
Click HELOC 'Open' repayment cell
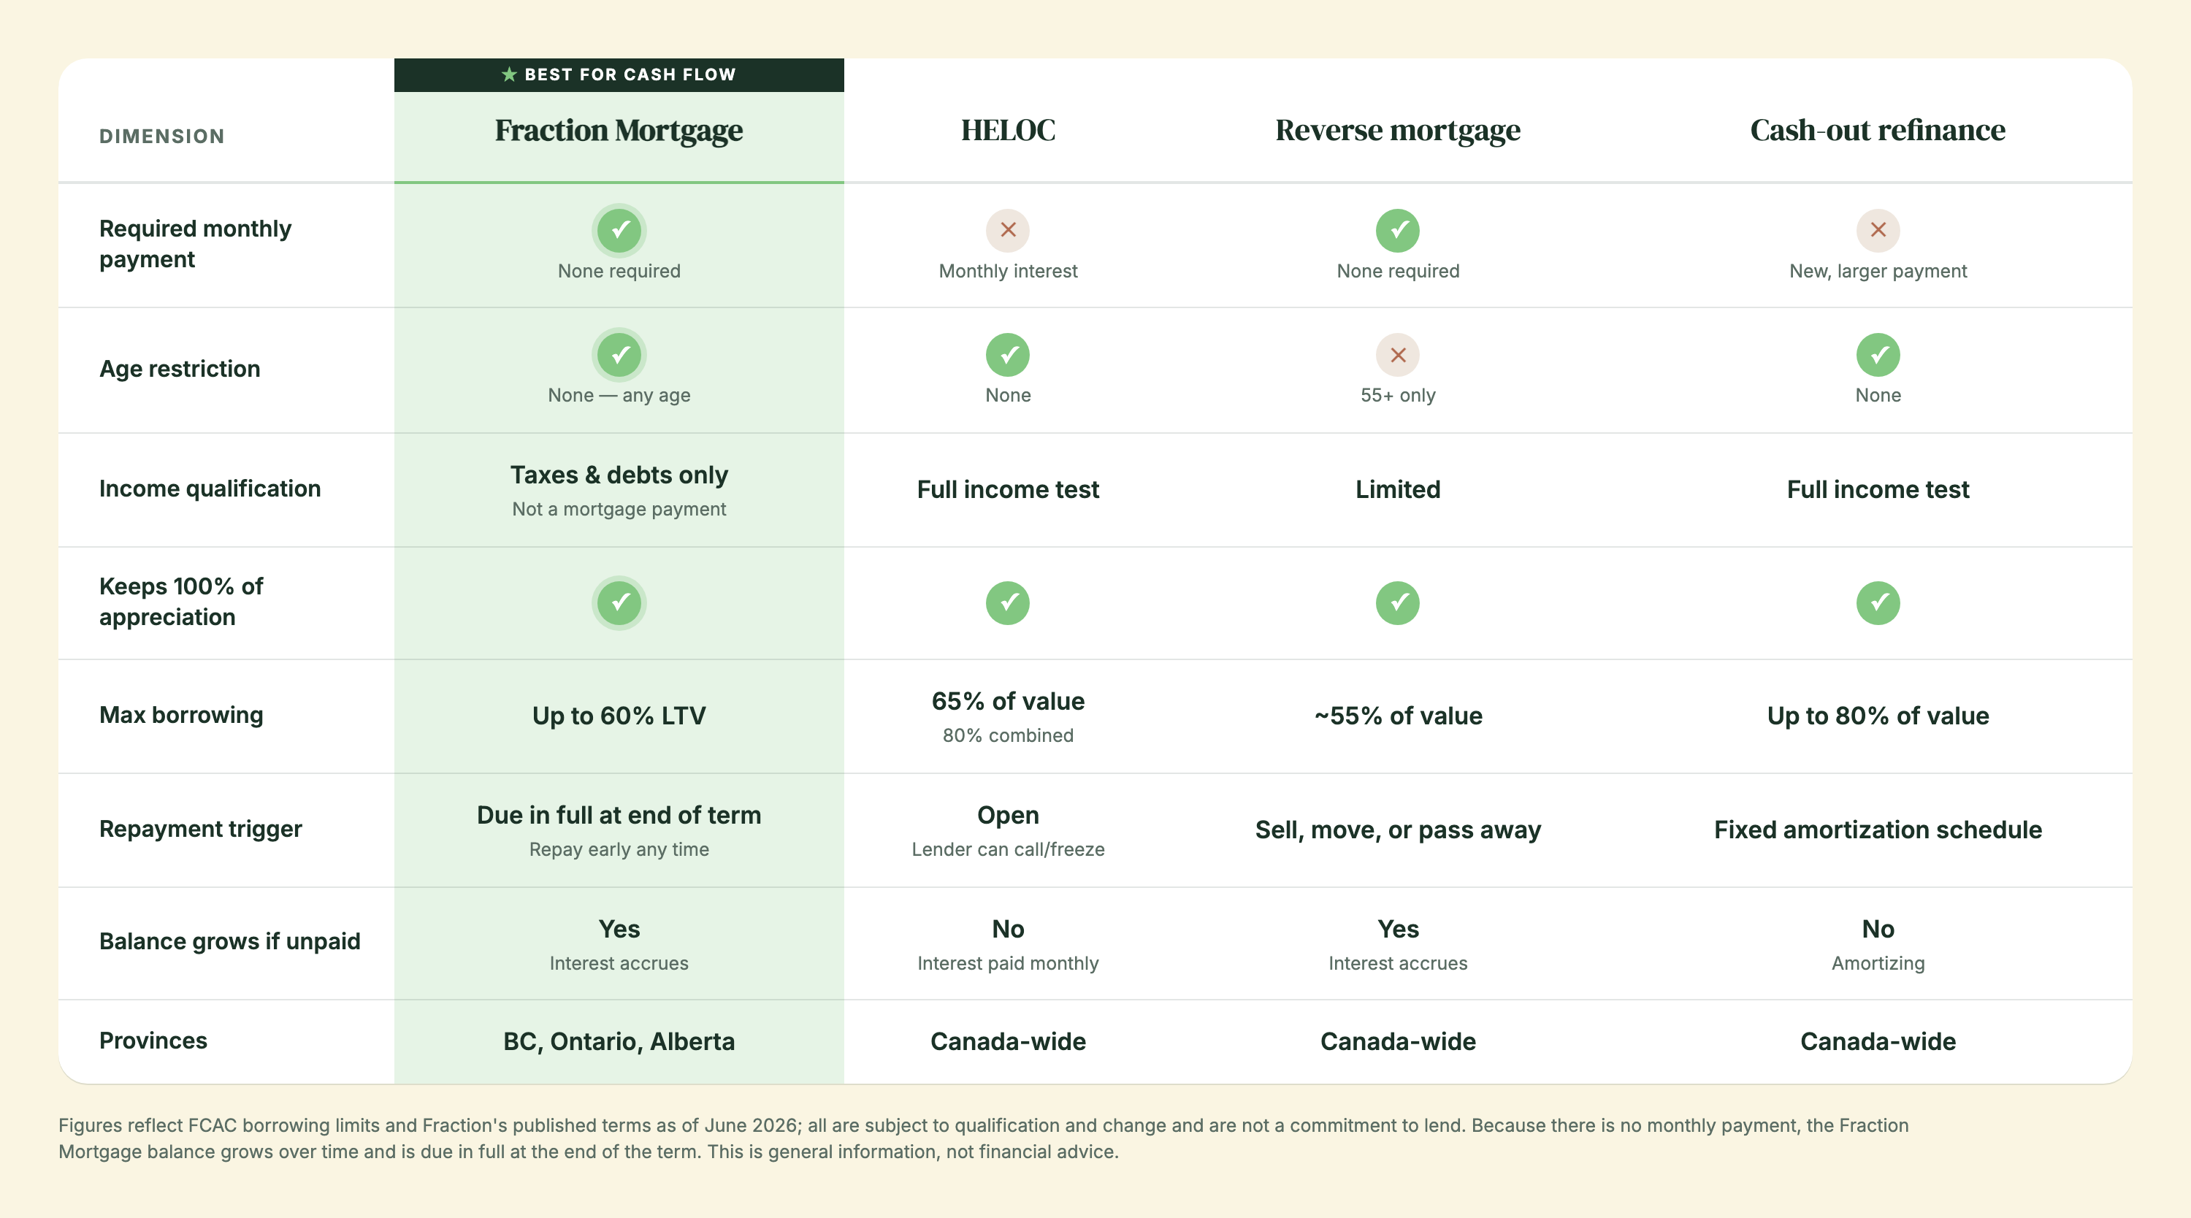pos(1008,815)
